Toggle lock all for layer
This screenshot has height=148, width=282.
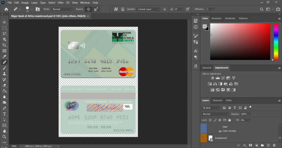[229, 120]
